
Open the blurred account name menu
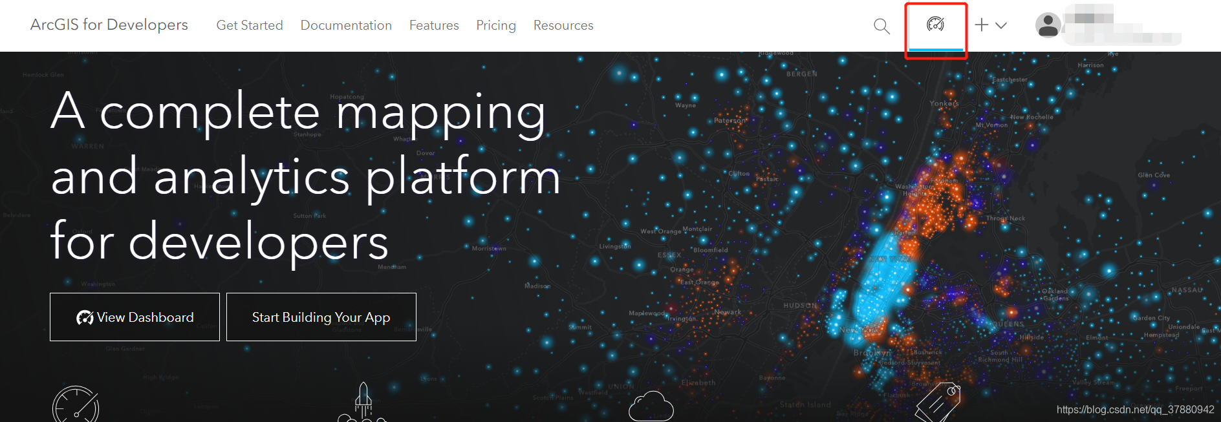pos(1122,26)
